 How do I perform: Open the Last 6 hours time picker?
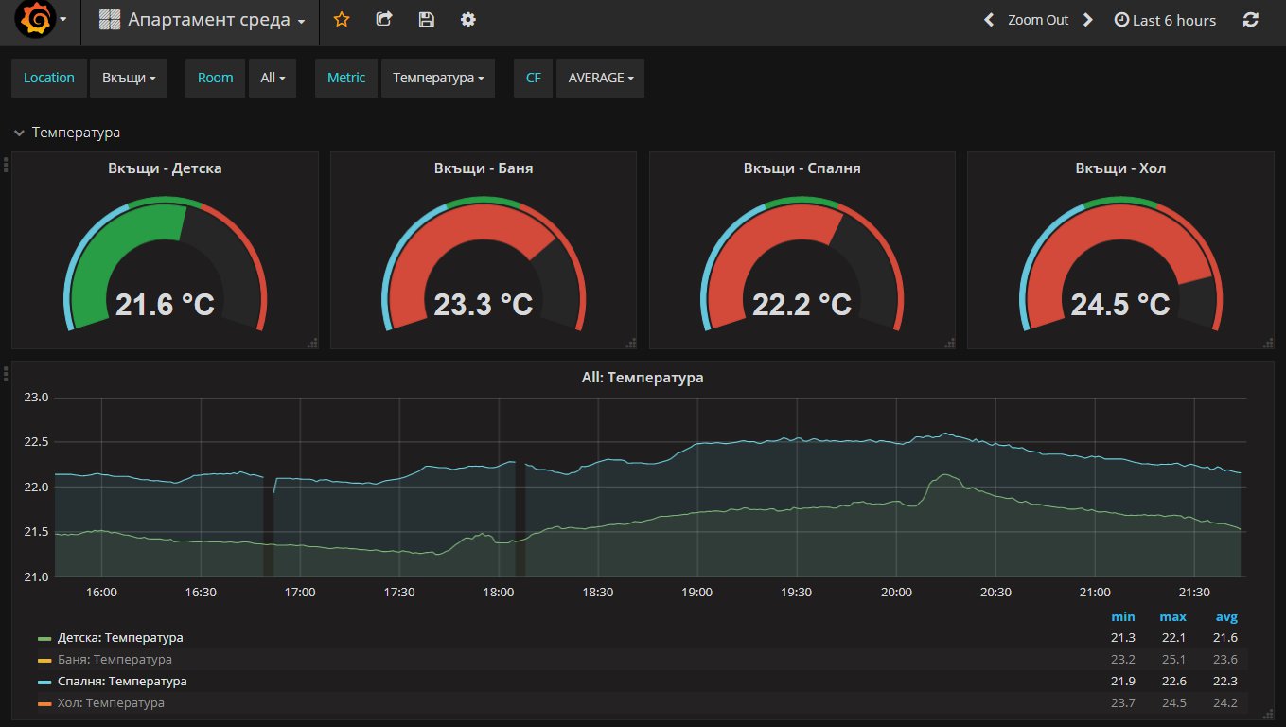coord(1166,20)
